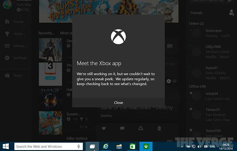Open the Destiny game link under the post
Image resolution: width=237 pixels, height=151 pixels.
point(106,116)
